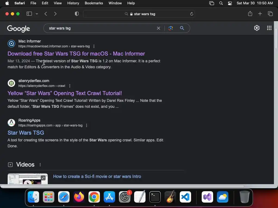The image size is (278, 208).
Task: Open the privacy report shield icon
Action: pyautogui.click(x=77, y=14)
